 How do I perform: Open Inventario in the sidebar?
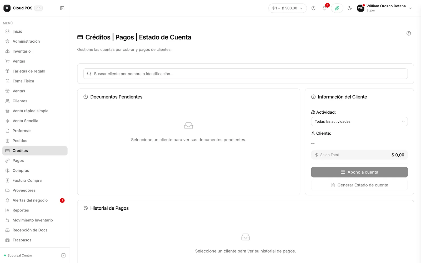35,51
